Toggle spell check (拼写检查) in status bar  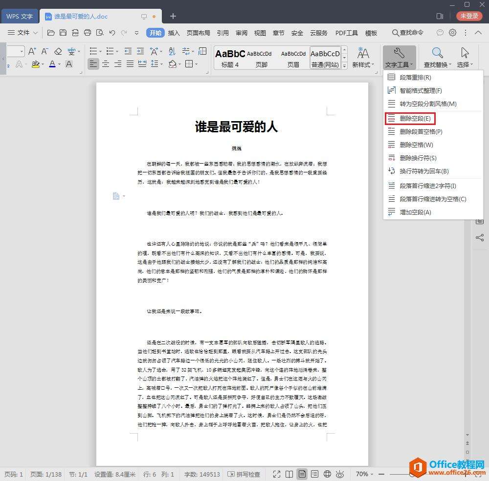[244, 474]
